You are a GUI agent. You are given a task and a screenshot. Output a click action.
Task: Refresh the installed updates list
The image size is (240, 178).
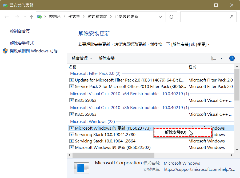click(171, 17)
